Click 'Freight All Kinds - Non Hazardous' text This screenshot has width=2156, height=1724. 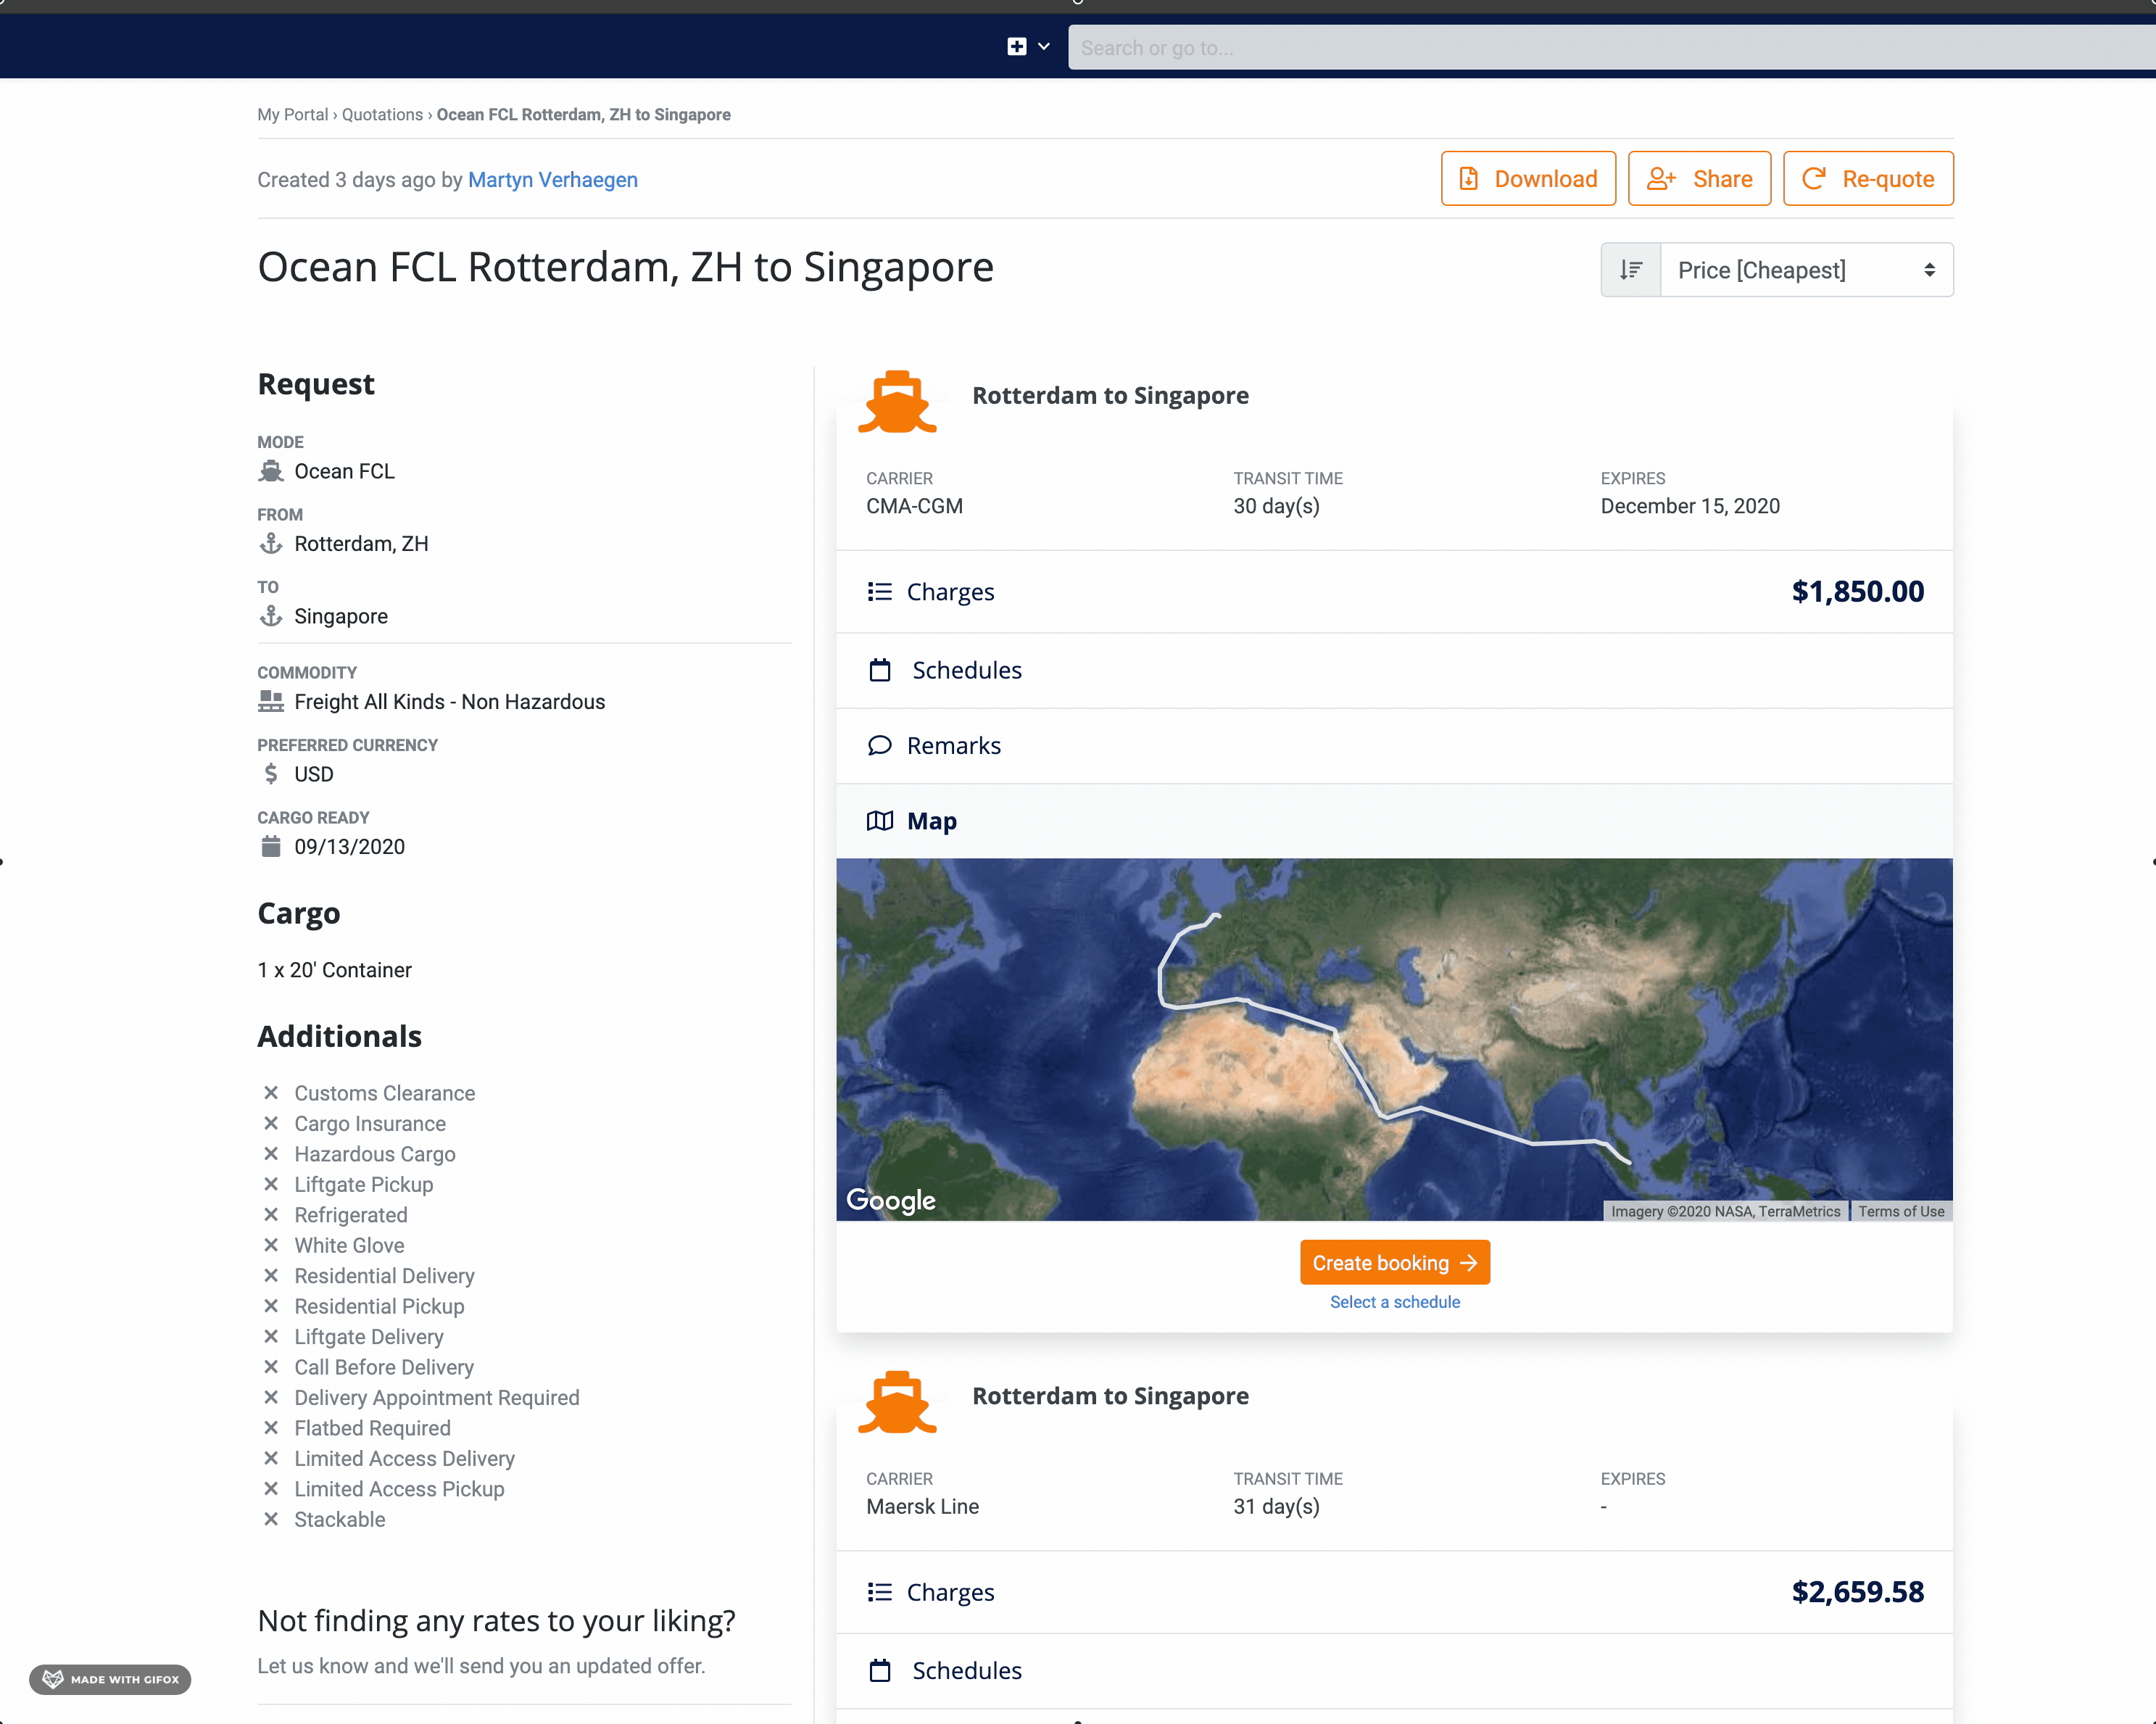[449, 702]
